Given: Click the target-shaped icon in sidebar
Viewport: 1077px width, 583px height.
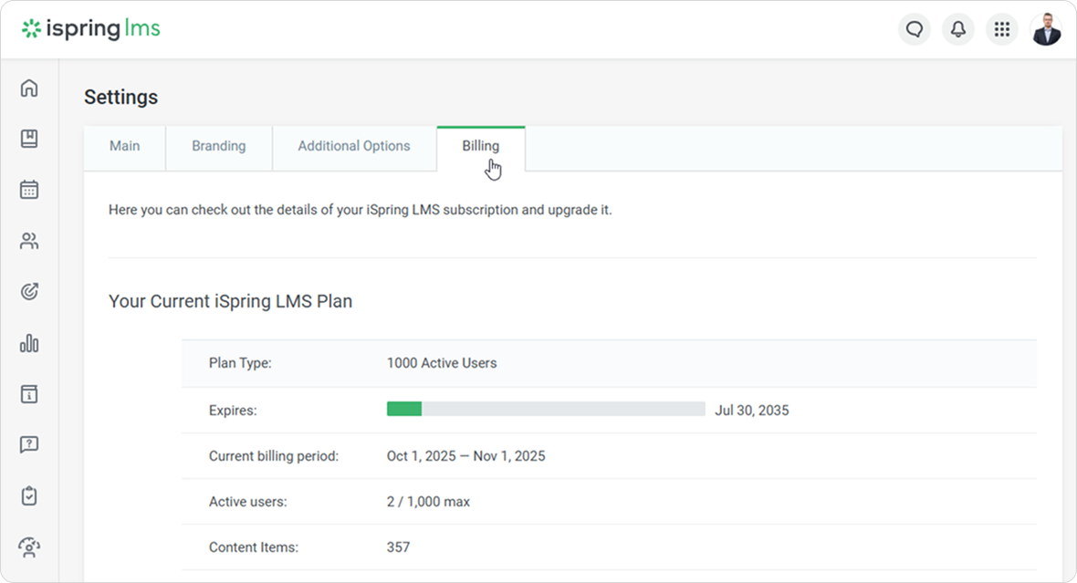Looking at the screenshot, I should point(29,292).
